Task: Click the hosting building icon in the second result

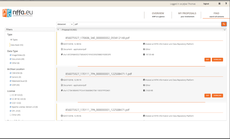Action: [144, 80]
